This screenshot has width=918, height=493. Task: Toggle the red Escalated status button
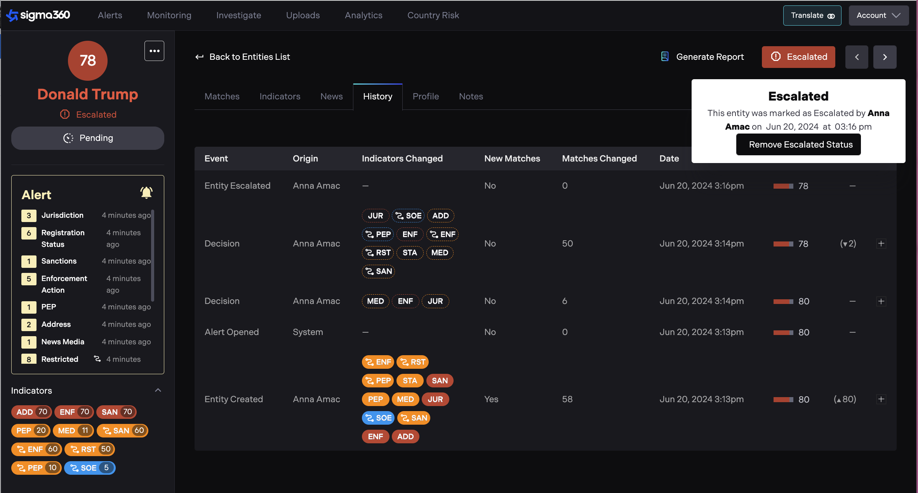(x=798, y=57)
